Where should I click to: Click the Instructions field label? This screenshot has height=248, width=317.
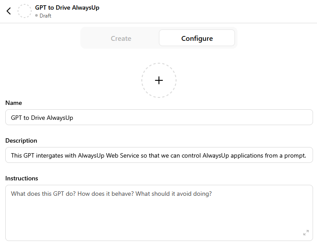click(x=22, y=178)
